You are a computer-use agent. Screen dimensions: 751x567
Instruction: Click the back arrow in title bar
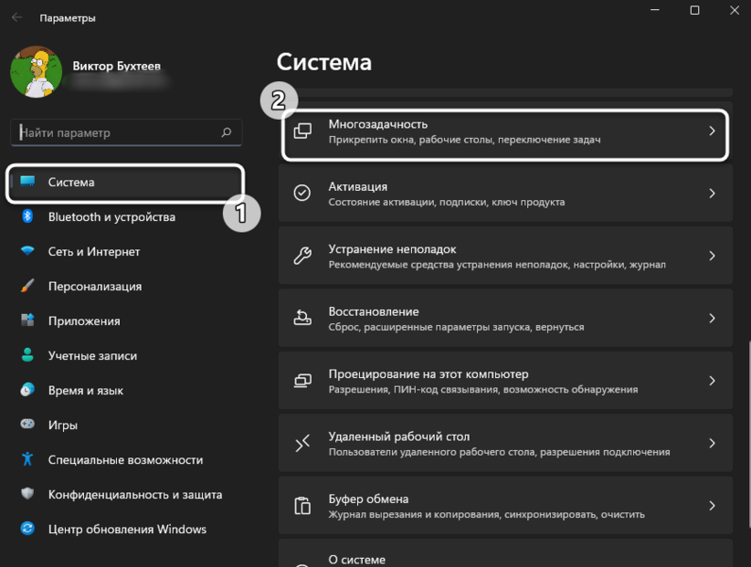(x=16, y=17)
